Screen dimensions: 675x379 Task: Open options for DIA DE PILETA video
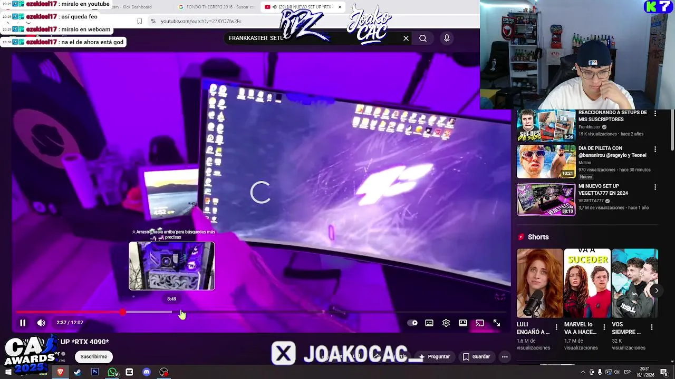655,149
